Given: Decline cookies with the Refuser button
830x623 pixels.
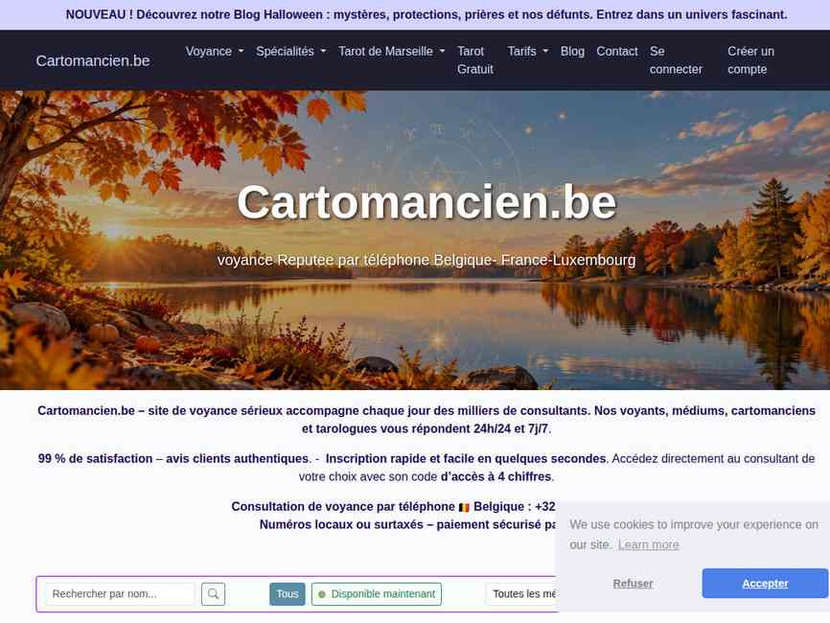Looking at the screenshot, I should [x=633, y=584].
